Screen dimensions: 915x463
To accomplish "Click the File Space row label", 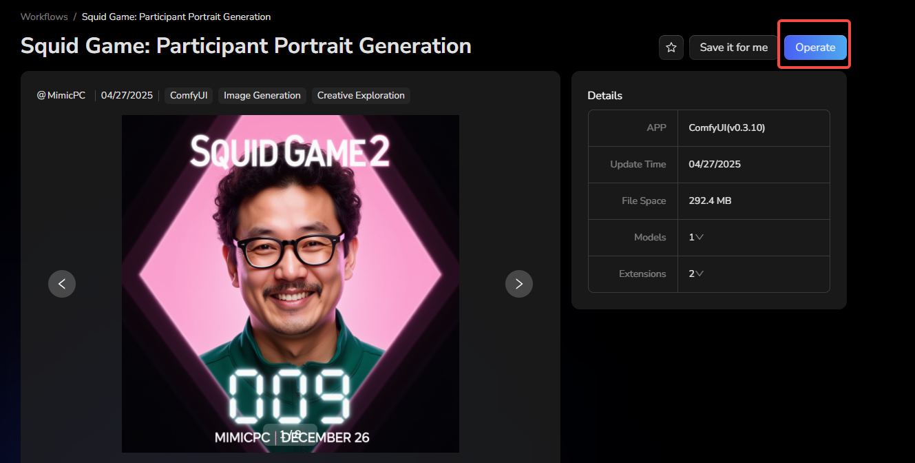I will tap(644, 200).
